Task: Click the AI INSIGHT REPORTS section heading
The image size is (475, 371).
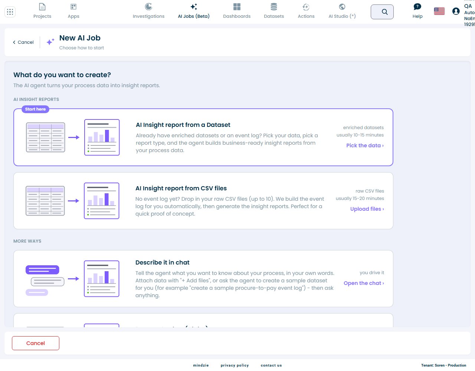Action: 36,99
